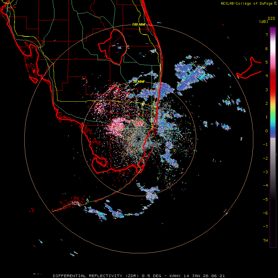Pick the purple top of the color bar

[273, 31]
